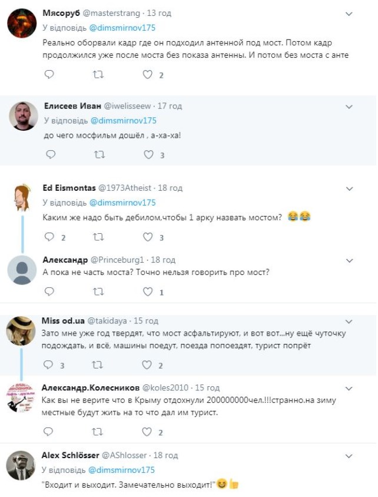Reply to Александр Princeburg1's tweet
This screenshot has height=497, width=378.
[x=50, y=291]
